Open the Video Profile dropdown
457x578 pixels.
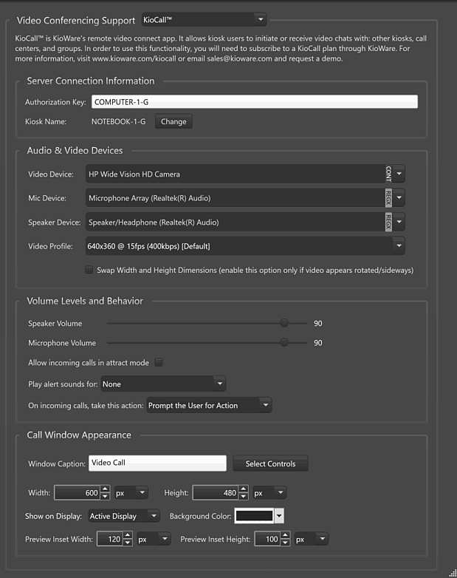(x=399, y=246)
